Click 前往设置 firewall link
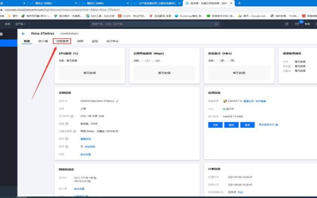 point(79,189)
